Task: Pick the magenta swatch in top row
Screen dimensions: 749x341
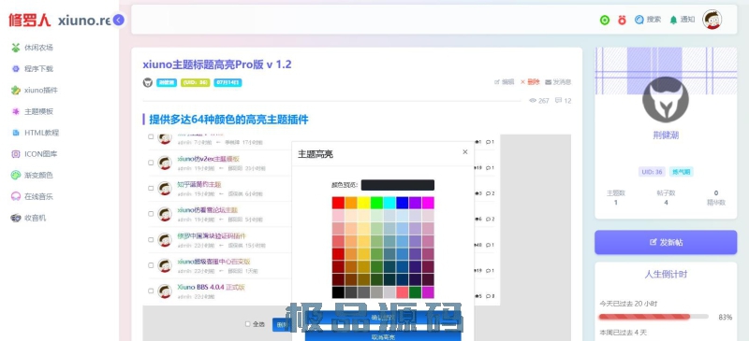Action: pos(428,203)
